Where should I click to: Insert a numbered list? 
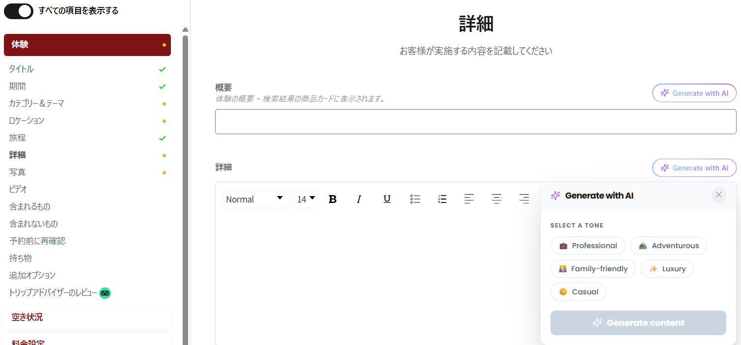(x=442, y=199)
